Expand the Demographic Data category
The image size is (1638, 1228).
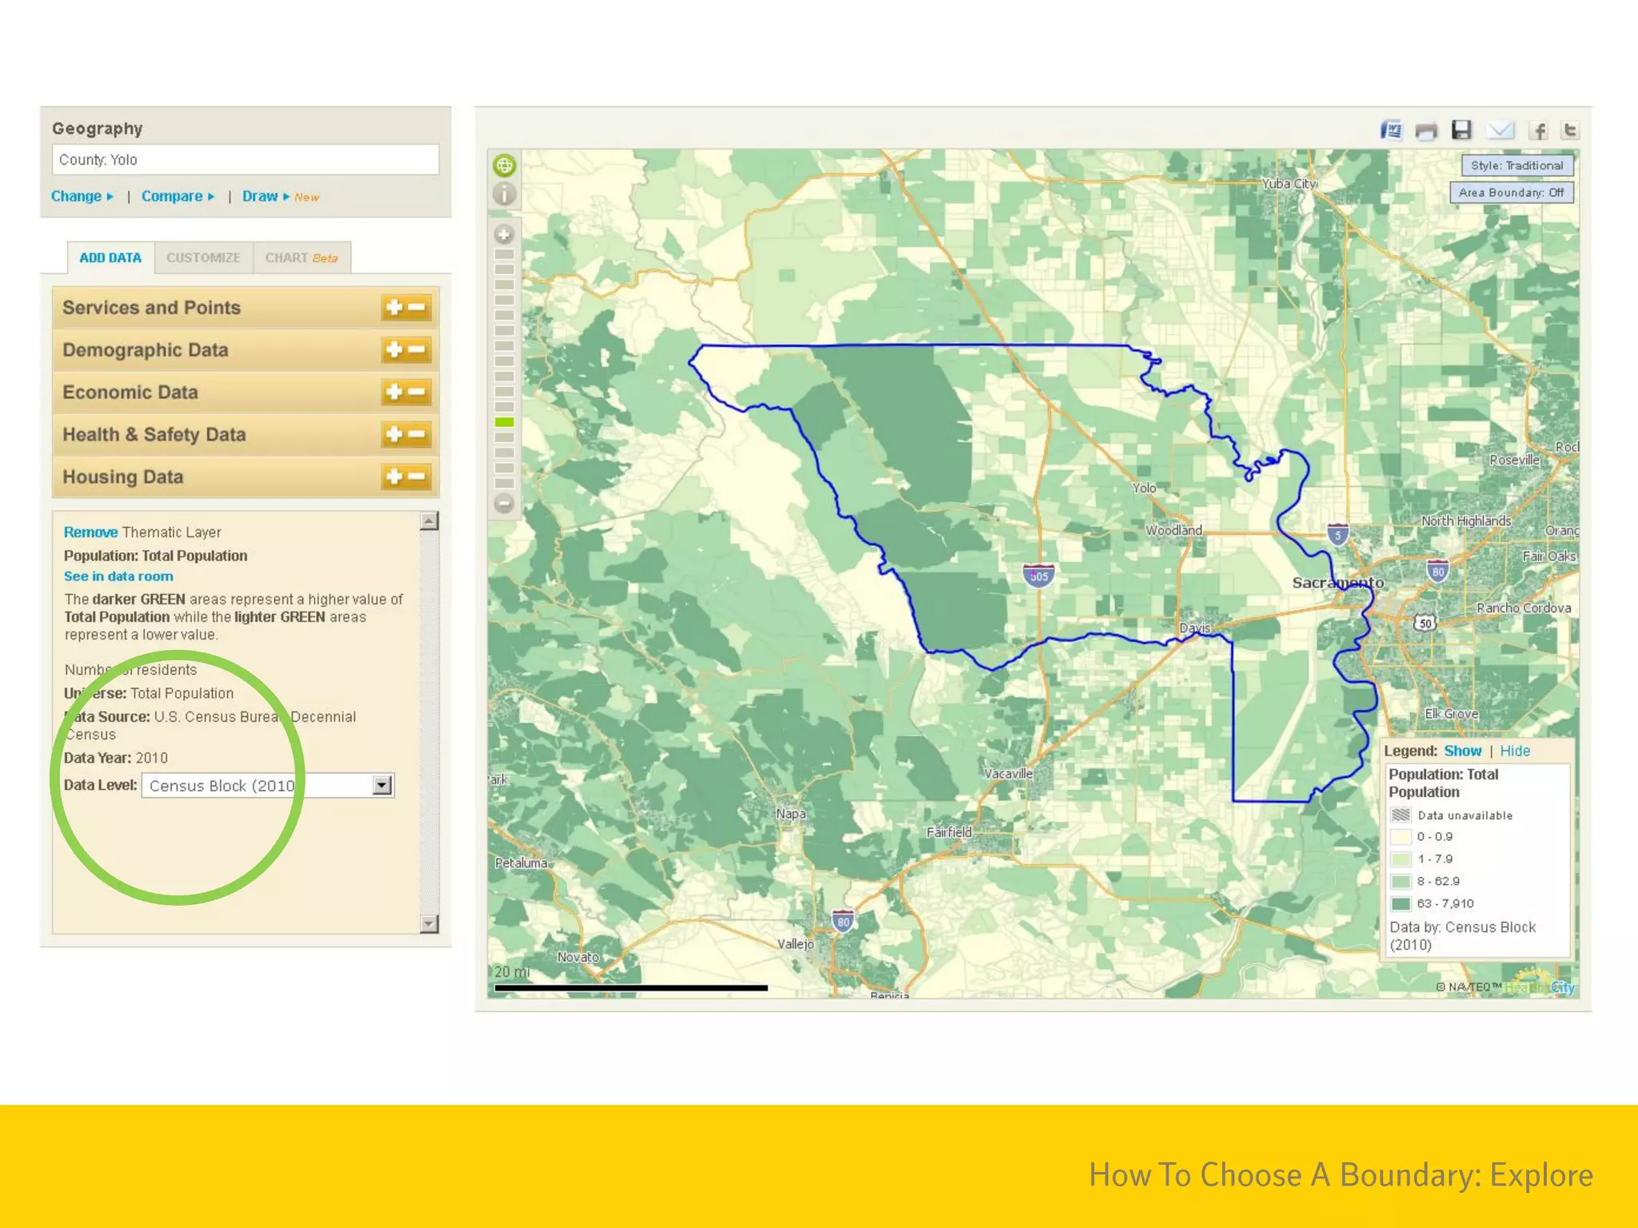(395, 350)
